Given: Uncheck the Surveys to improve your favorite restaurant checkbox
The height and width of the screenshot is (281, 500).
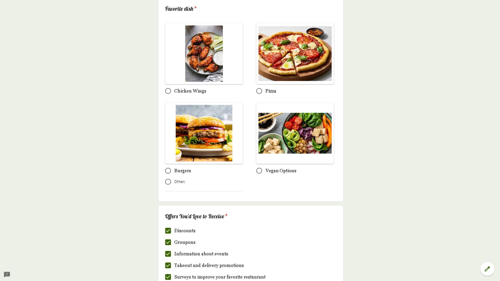Looking at the screenshot, I should pos(168,277).
